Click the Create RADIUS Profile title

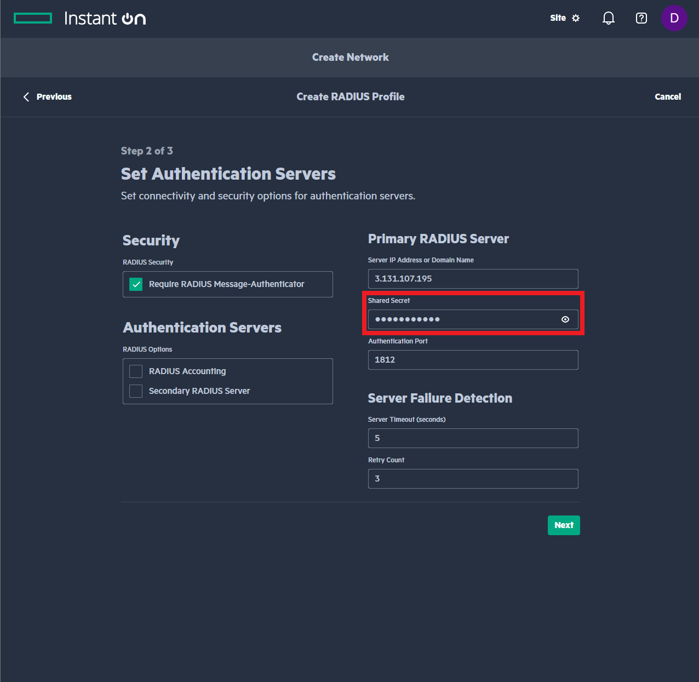(x=351, y=97)
